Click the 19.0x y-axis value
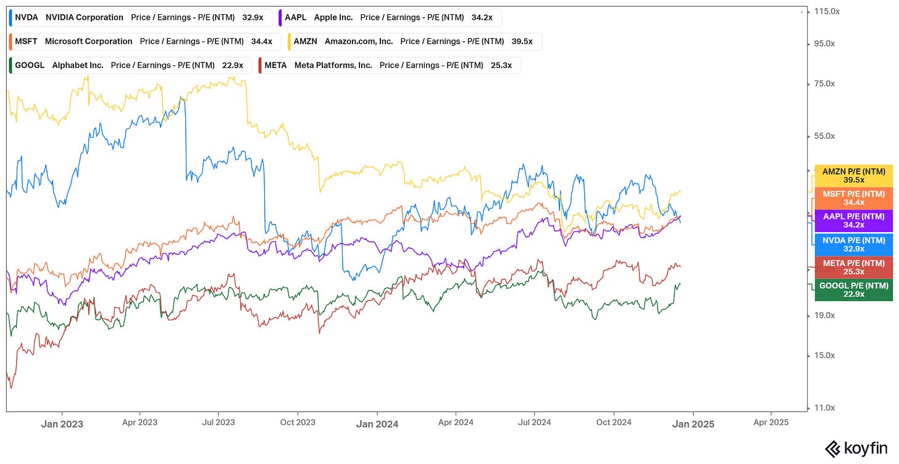Image resolution: width=899 pixels, height=464 pixels. pos(826,315)
